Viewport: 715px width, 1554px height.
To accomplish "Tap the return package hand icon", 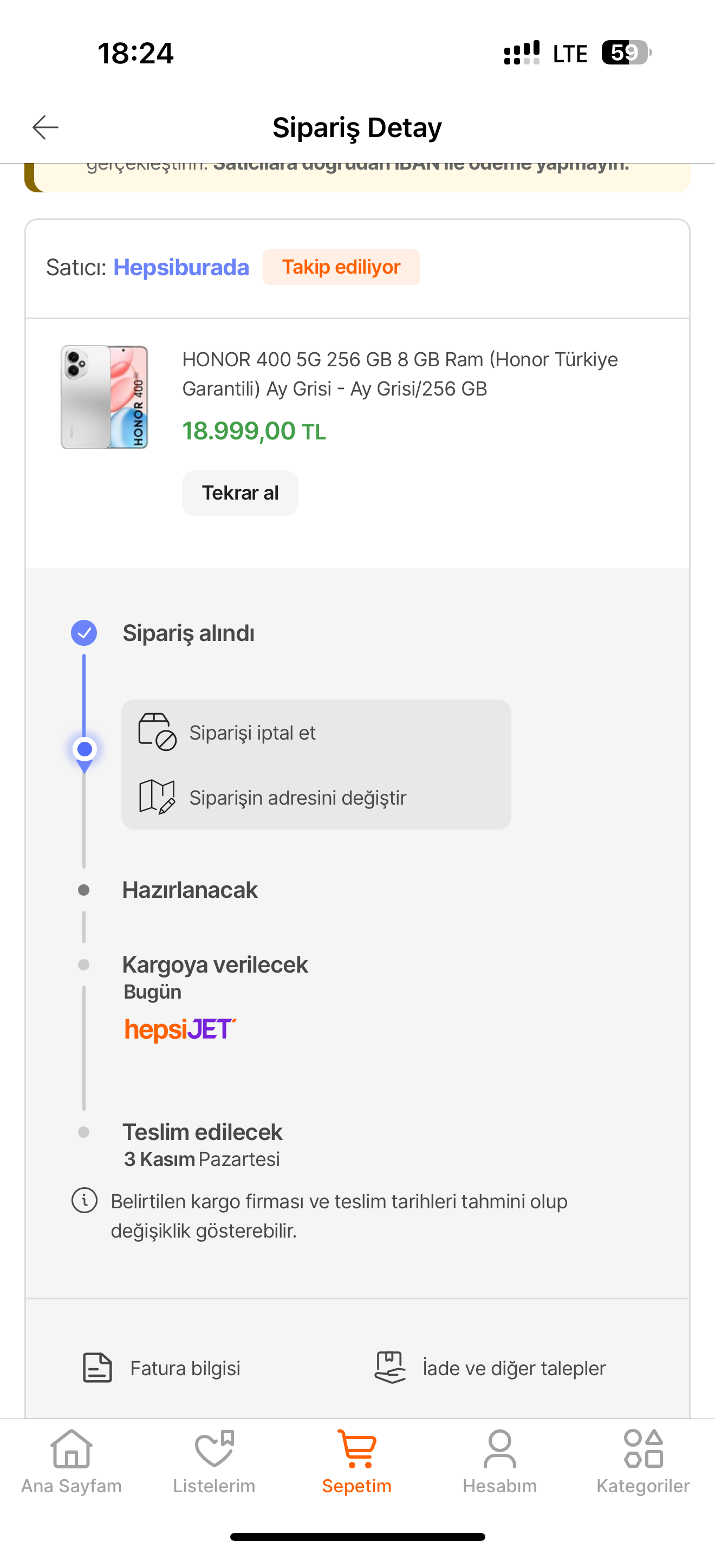I will pos(390,1367).
